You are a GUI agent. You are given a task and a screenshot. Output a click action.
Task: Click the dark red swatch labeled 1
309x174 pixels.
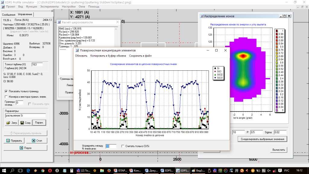click(x=277, y=31)
